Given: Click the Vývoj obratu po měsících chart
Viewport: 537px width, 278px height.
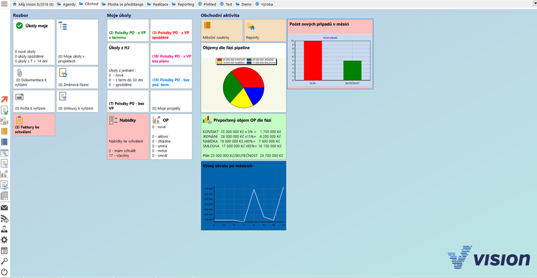Looking at the screenshot, I should click(243, 199).
